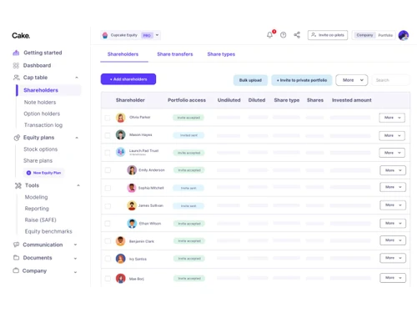Click the New Equity Plan button
This screenshot has width=417, height=313.
click(x=43, y=173)
